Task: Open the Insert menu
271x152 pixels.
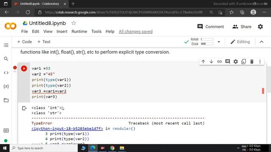Action: point(62,32)
